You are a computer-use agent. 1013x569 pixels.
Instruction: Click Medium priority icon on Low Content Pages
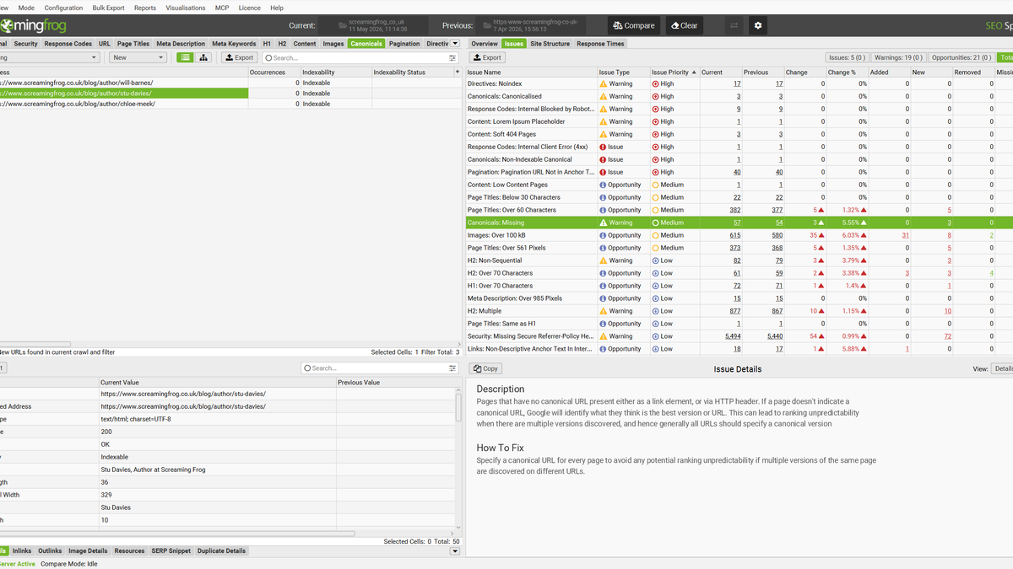point(656,185)
